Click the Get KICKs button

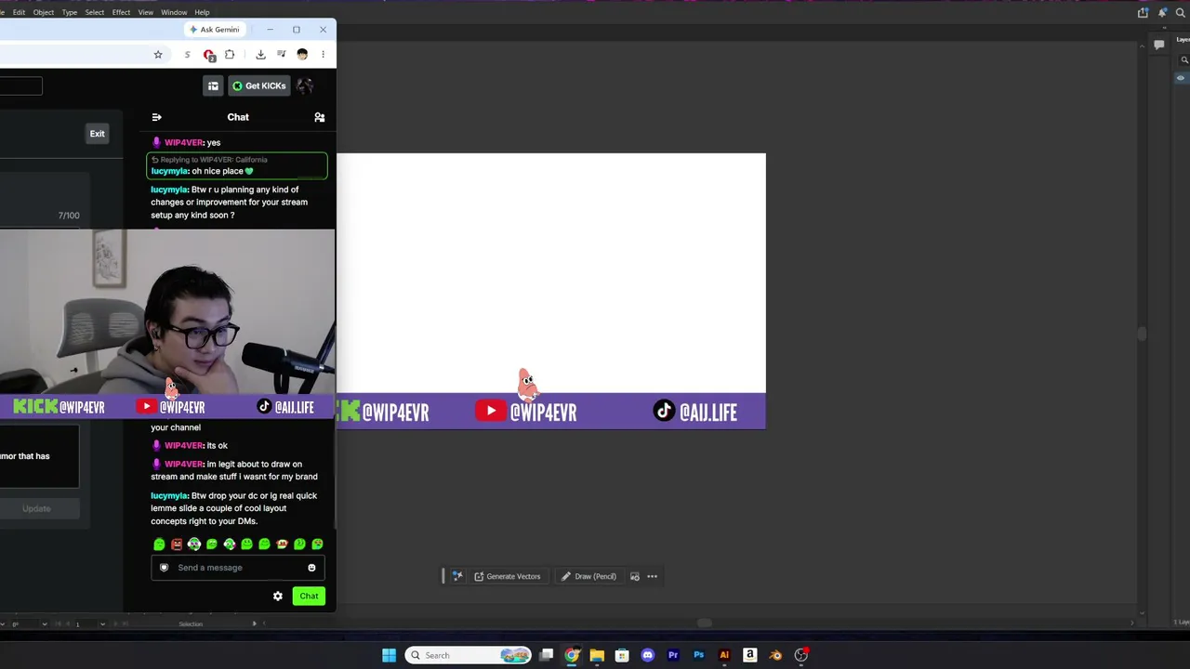pos(259,86)
